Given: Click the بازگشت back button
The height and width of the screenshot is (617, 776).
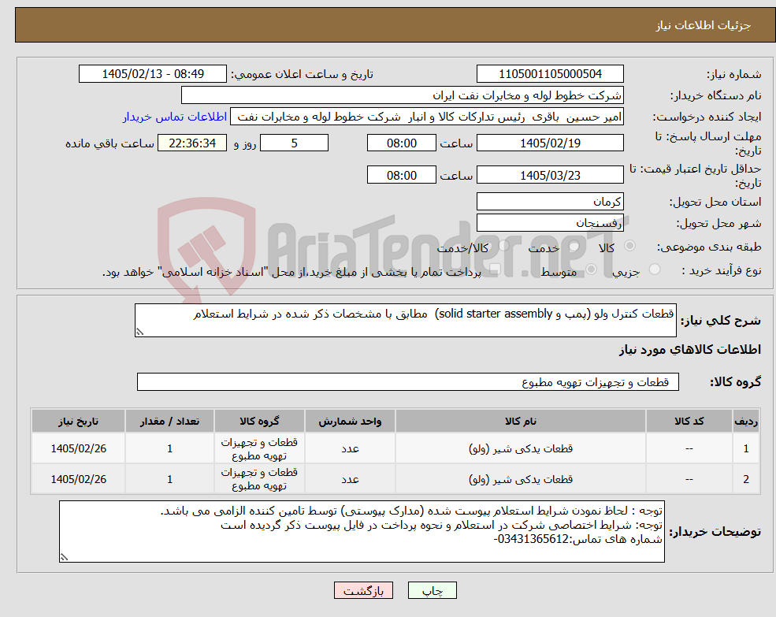Looking at the screenshot, I should (x=363, y=590).
